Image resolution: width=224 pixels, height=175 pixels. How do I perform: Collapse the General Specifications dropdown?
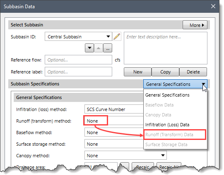(175, 84)
